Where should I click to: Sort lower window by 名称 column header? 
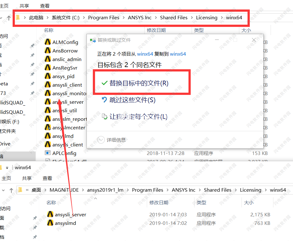point(51,202)
